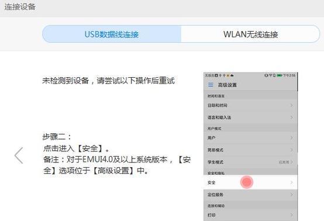This screenshot has width=324, height=221.
Task: Click chevron on the 安全 row
Action: (292, 182)
